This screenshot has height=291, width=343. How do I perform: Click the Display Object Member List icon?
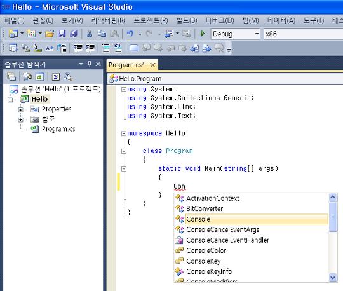coord(13,48)
